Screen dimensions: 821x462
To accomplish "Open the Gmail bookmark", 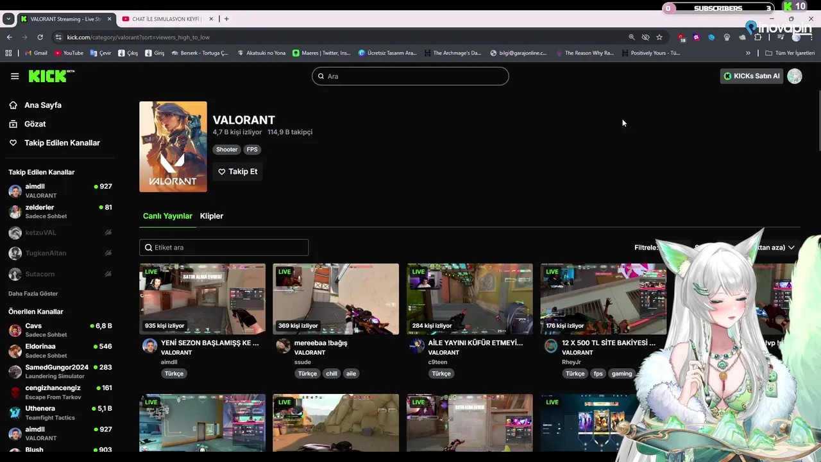I will 36,53.
